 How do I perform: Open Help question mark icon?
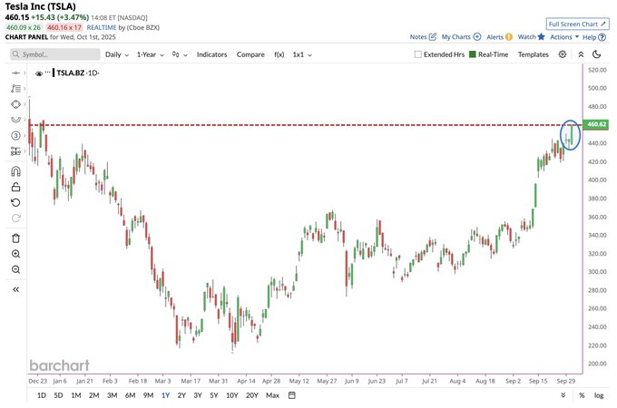point(602,37)
